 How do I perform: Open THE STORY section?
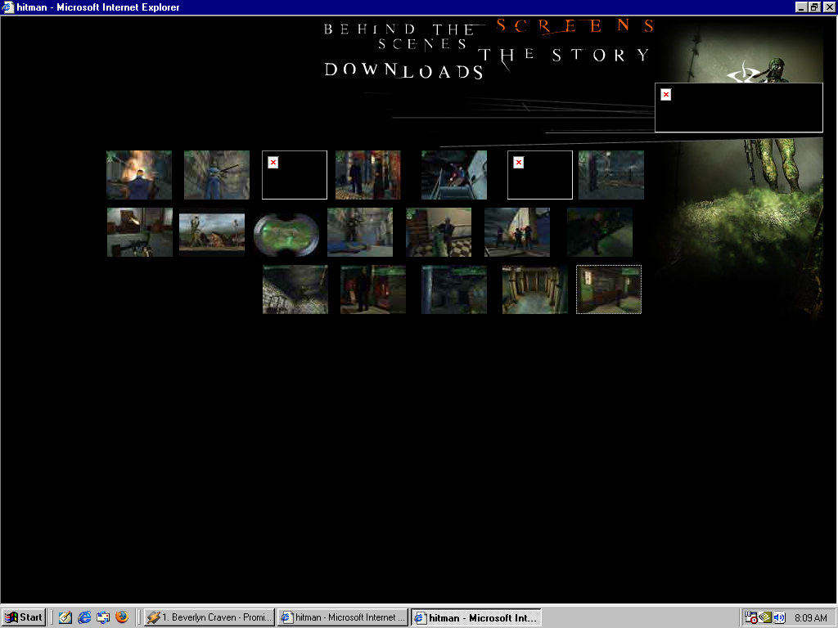pos(565,56)
